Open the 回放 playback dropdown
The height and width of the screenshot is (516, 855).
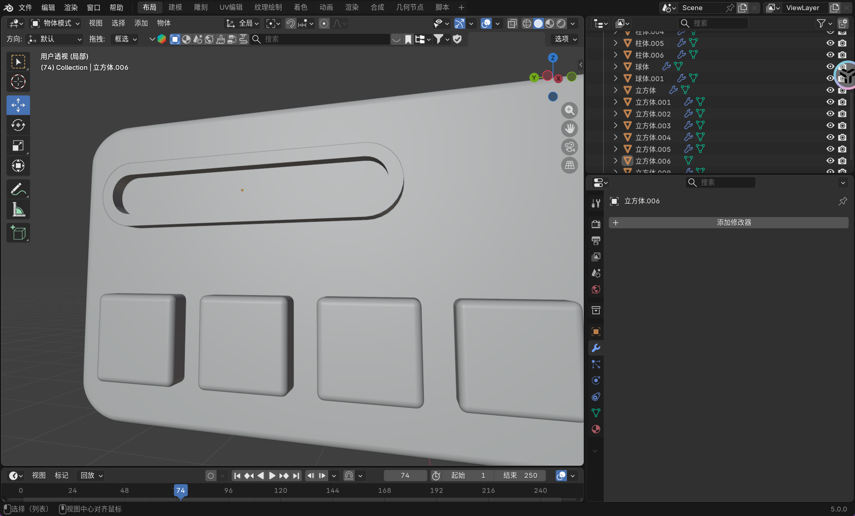91,475
